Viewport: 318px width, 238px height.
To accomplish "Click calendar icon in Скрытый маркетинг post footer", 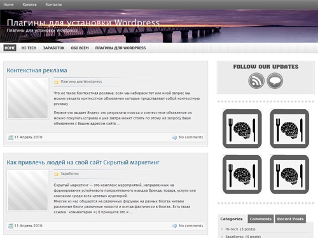I will pyautogui.click(x=11, y=226).
